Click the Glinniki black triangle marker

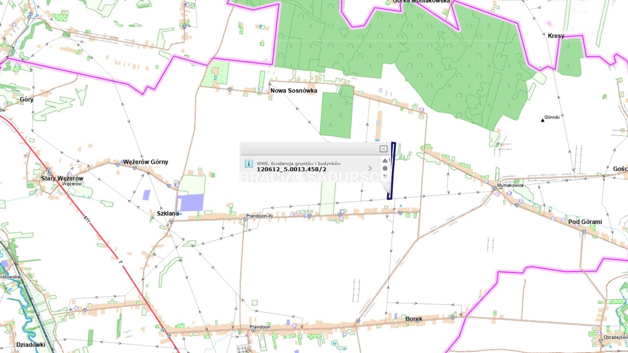pos(543,120)
